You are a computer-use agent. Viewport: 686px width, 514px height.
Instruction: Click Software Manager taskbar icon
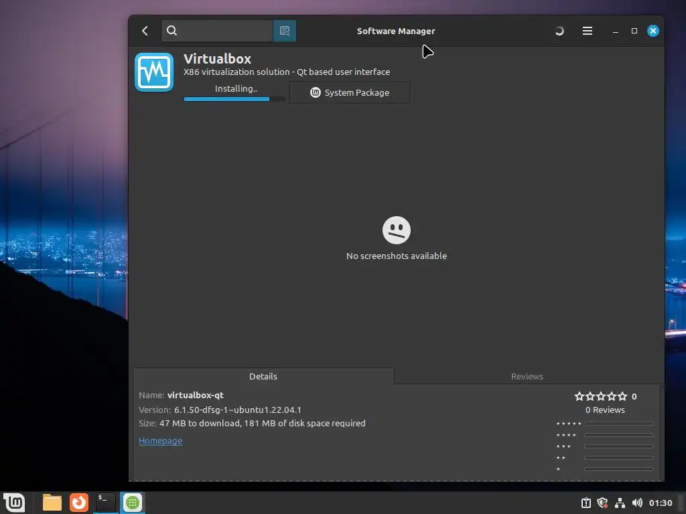coord(133,503)
